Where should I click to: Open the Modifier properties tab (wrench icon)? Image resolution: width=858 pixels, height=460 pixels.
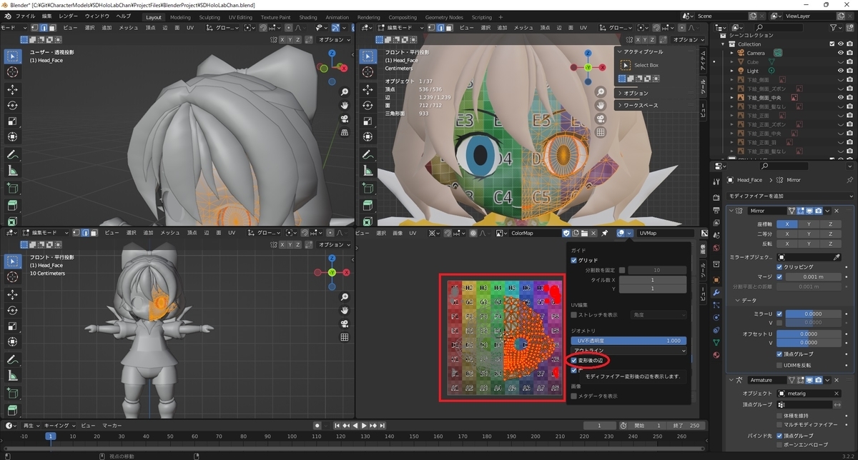click(x=716, y=293)
